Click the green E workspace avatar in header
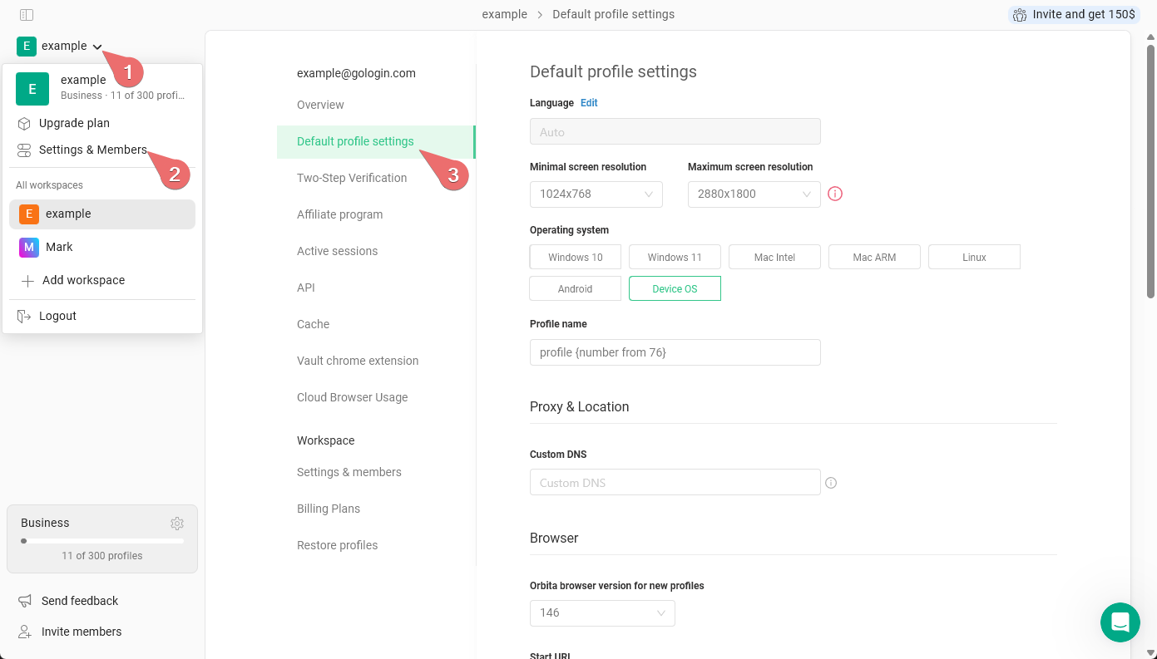The image size is (1157, 659). pyautogui.click(x=27, y=47)
